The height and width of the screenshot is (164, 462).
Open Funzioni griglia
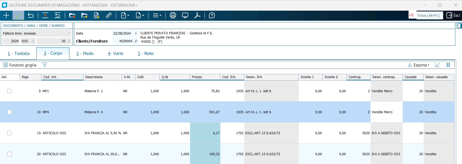20,65
